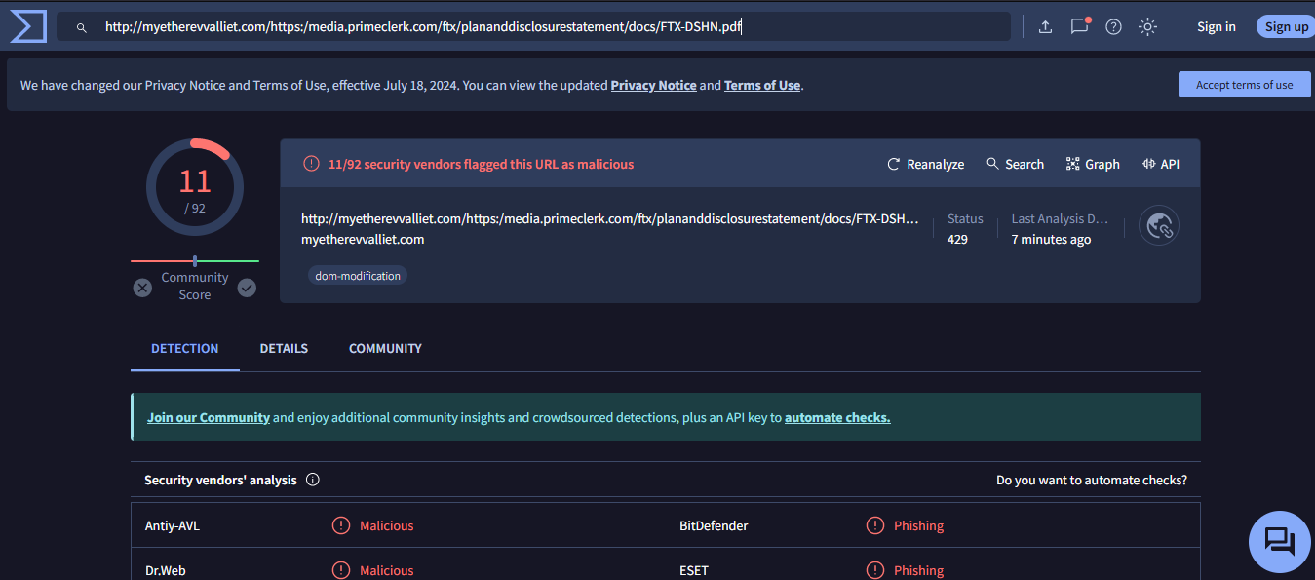1315x580 pixels.
Task: Open the chat support bubble
Action: click(x=1279, y=541)
